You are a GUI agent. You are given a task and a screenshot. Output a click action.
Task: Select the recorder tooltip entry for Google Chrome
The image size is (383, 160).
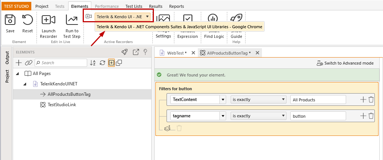click(180, 27)
